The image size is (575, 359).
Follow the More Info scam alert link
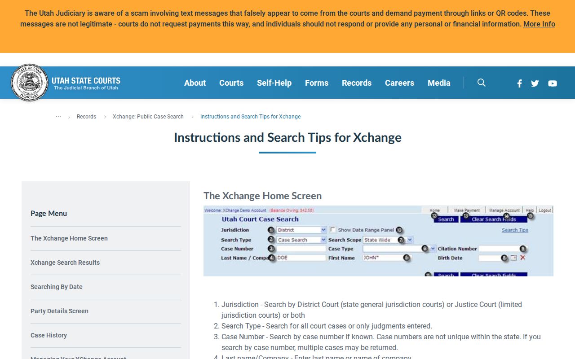pyautogui.click(x=539, y=24)
